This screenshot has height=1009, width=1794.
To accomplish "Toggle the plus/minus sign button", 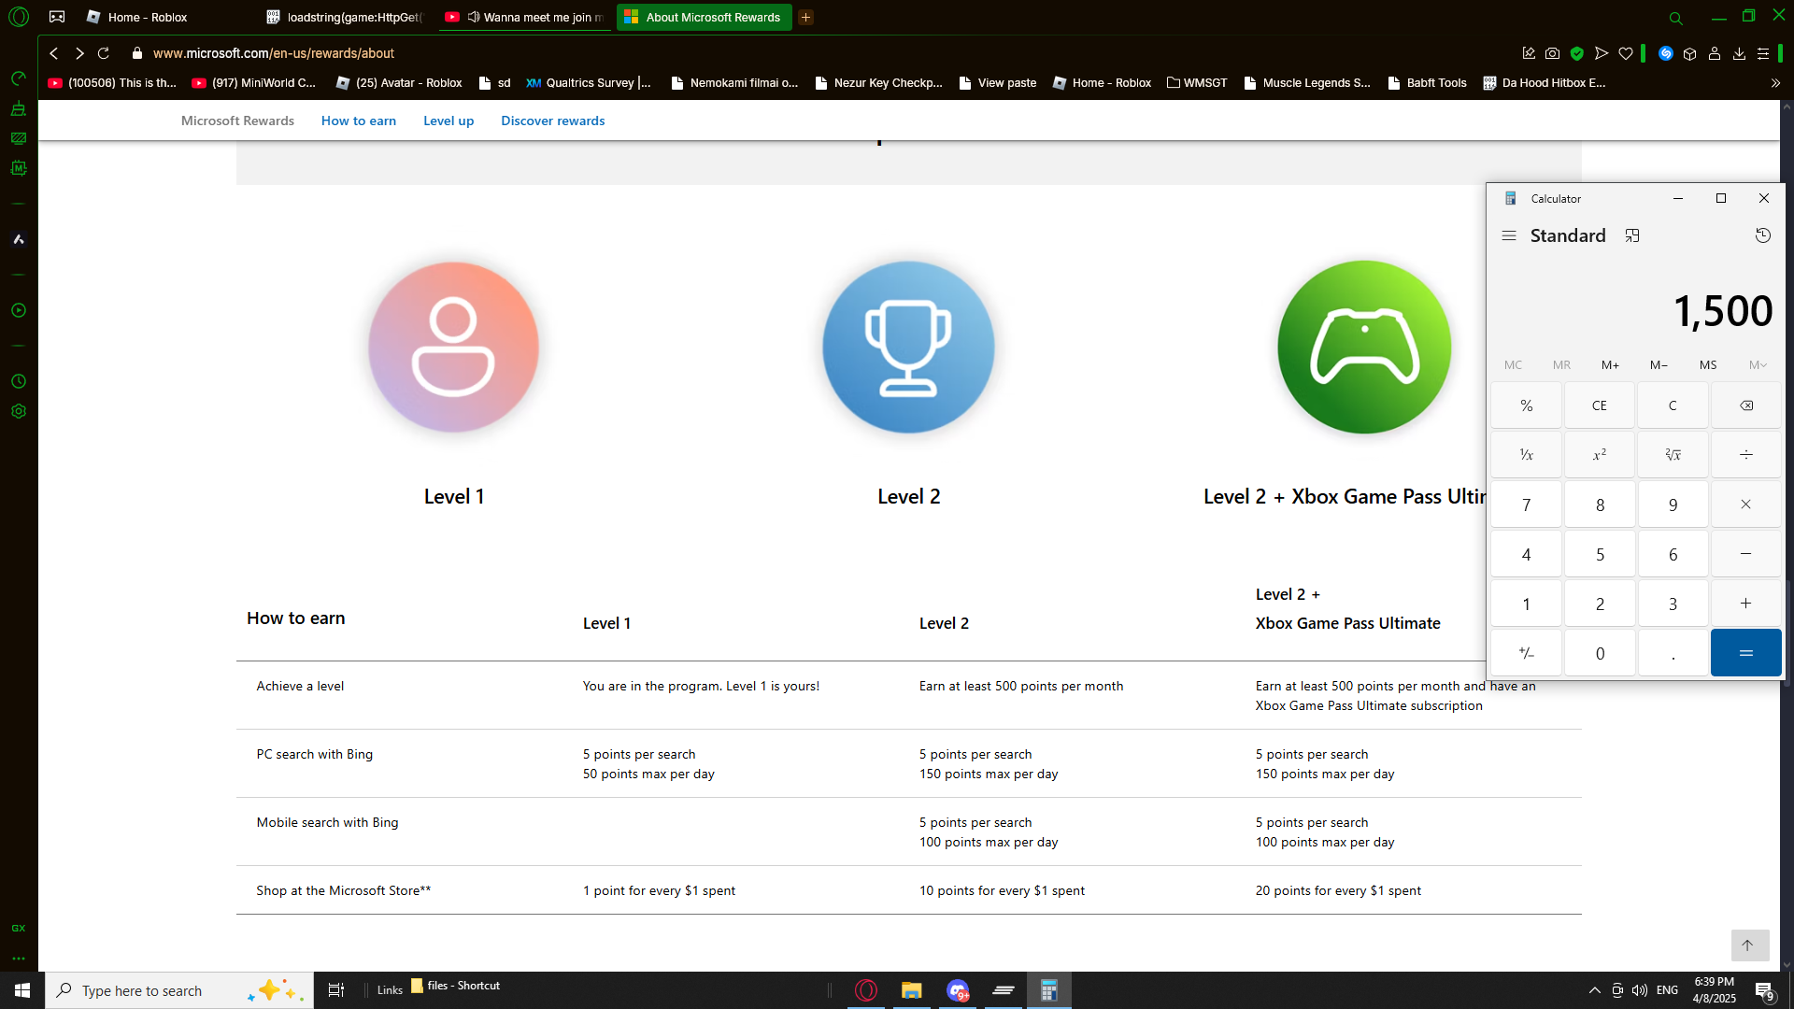I will (1526, 653).
